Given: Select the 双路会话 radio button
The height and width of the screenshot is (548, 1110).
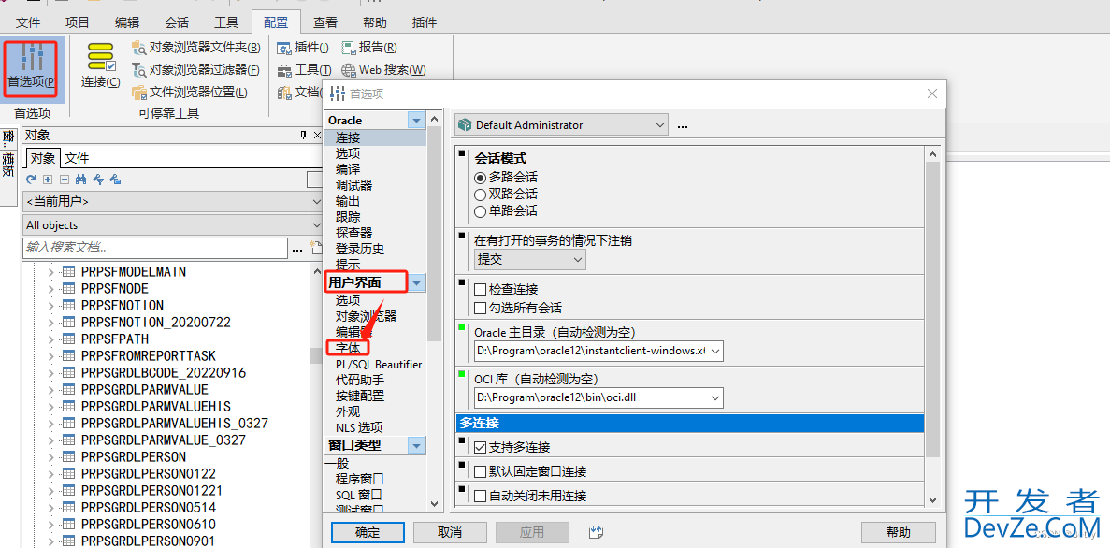Looking at the screenshot, I should tap(481, 194).
